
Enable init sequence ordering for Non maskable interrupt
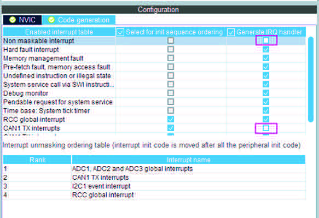[x=171, y=40]
